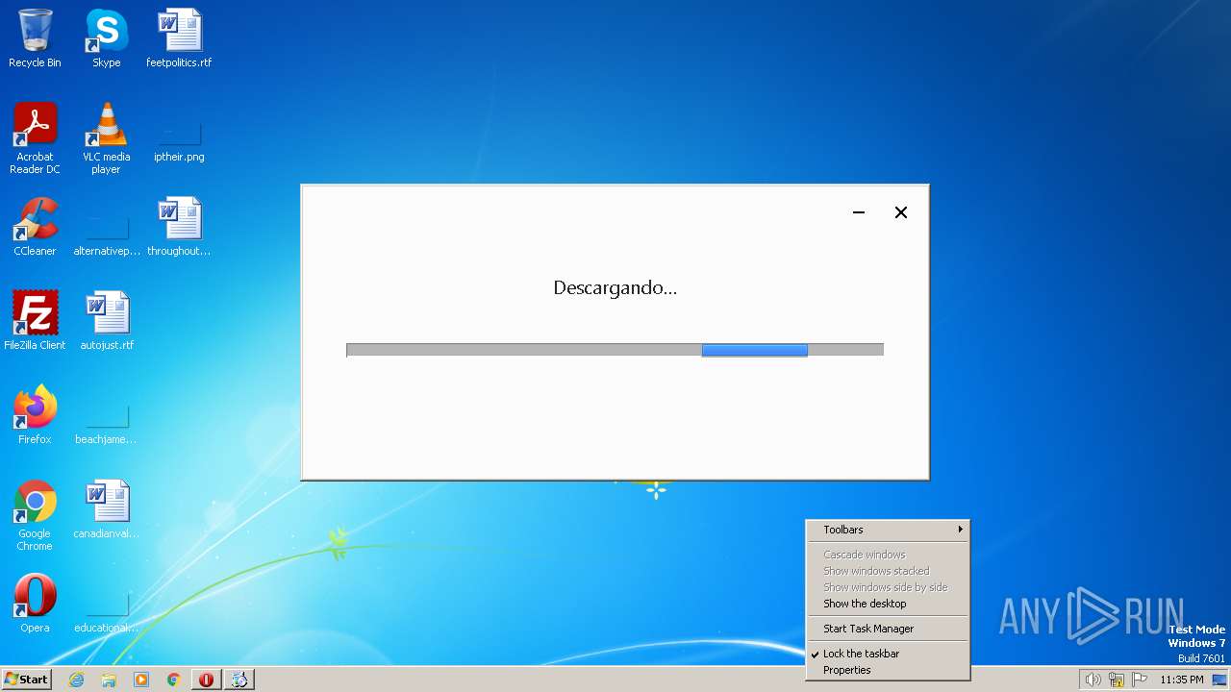Click the Descargando... status text
The width and height of the screenshot is (1231, 692).
[615, 287]
